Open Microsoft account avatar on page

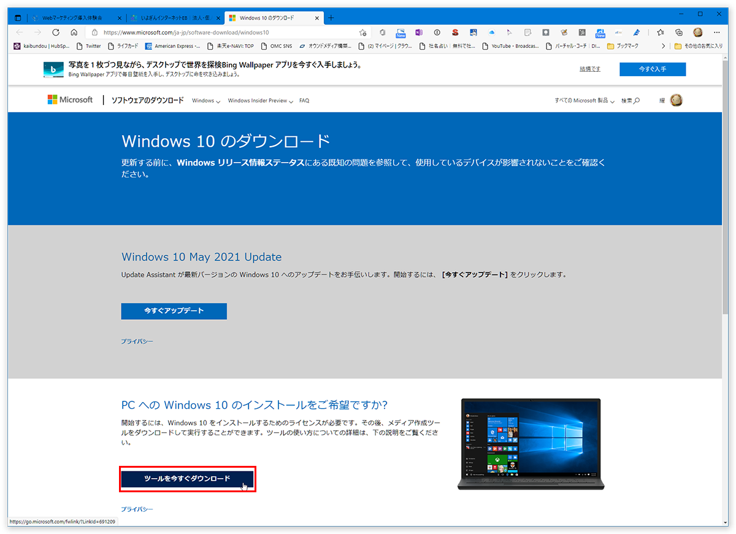677,100
